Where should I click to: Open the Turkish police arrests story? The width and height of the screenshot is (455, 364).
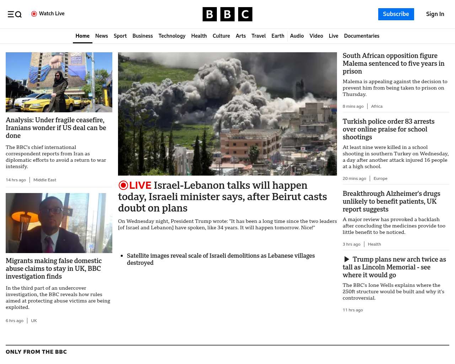coord(389,129)
